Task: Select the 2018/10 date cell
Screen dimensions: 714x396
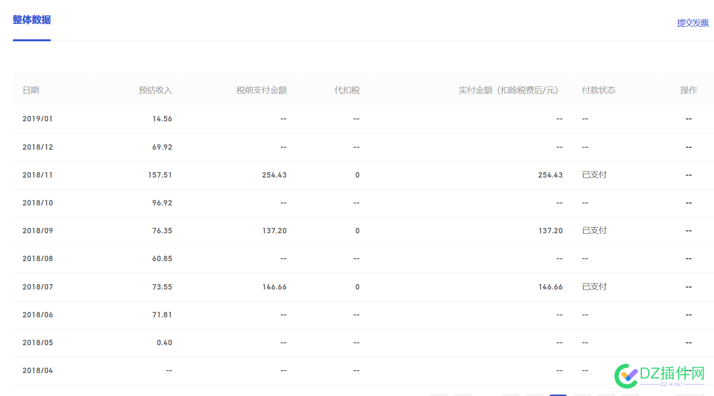Action: [37, 203]
